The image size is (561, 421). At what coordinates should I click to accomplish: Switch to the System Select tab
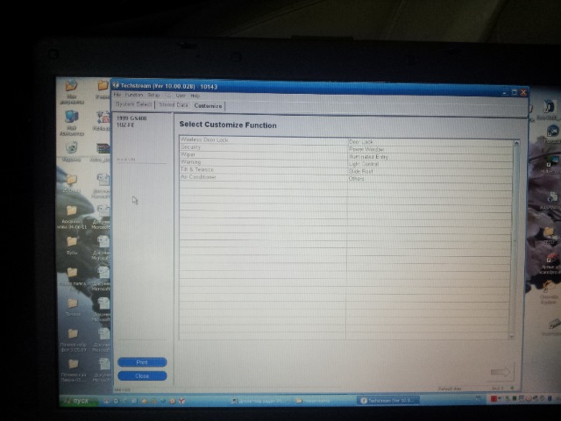133,104
